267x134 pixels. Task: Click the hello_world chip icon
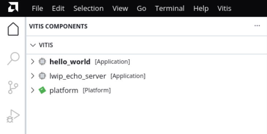(x=42, y=61)
